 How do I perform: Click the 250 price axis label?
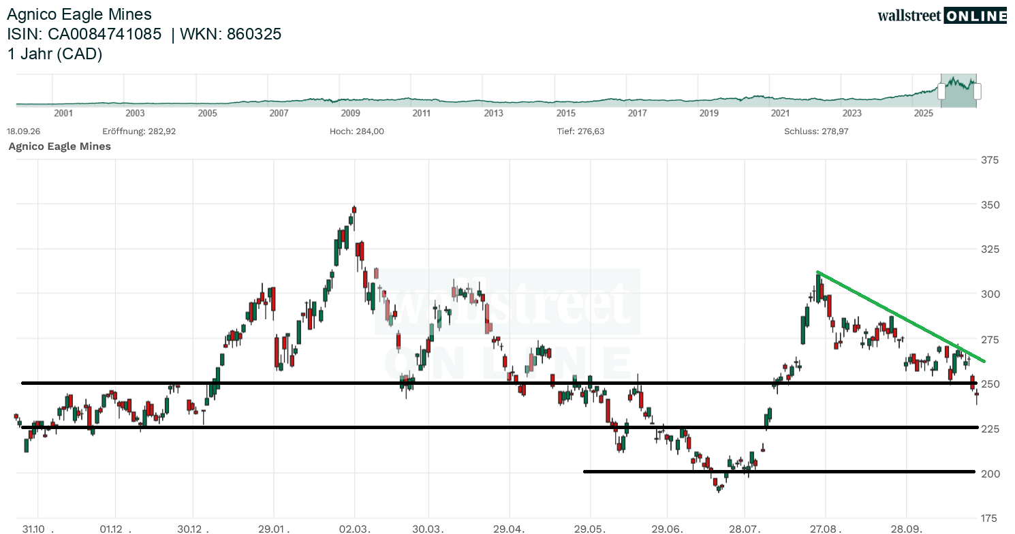point(991,384)
